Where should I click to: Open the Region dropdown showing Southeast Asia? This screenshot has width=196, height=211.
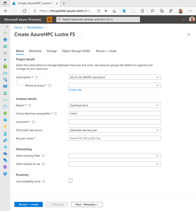(x=114, y=105)
